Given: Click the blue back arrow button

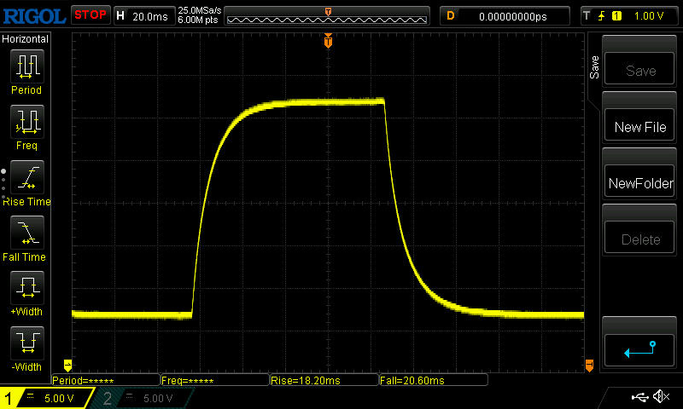Looking at the screenshot, I should click(639, 350).
